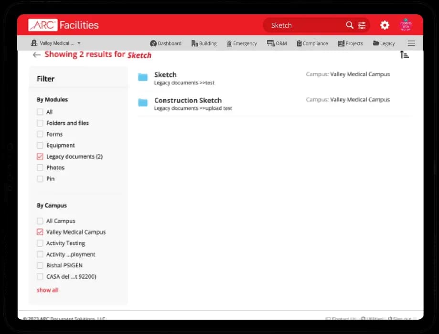Select the Building module icon
This screenshot has width=439, height=334.
(x=204, y=43)
